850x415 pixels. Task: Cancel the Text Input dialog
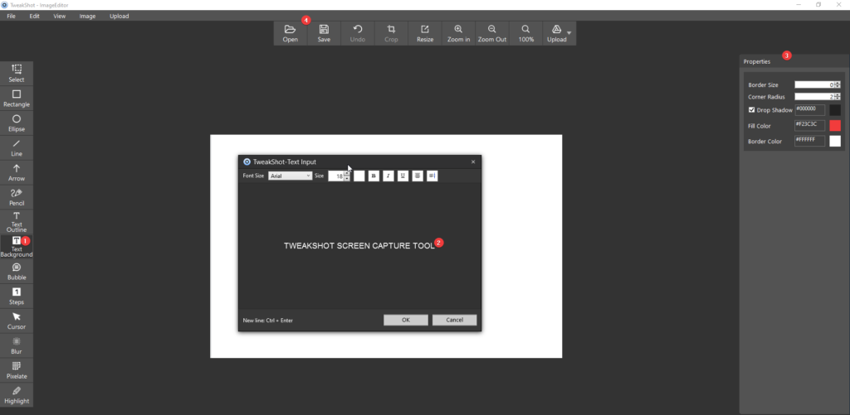pyautogui.click(x=454, y=320)
